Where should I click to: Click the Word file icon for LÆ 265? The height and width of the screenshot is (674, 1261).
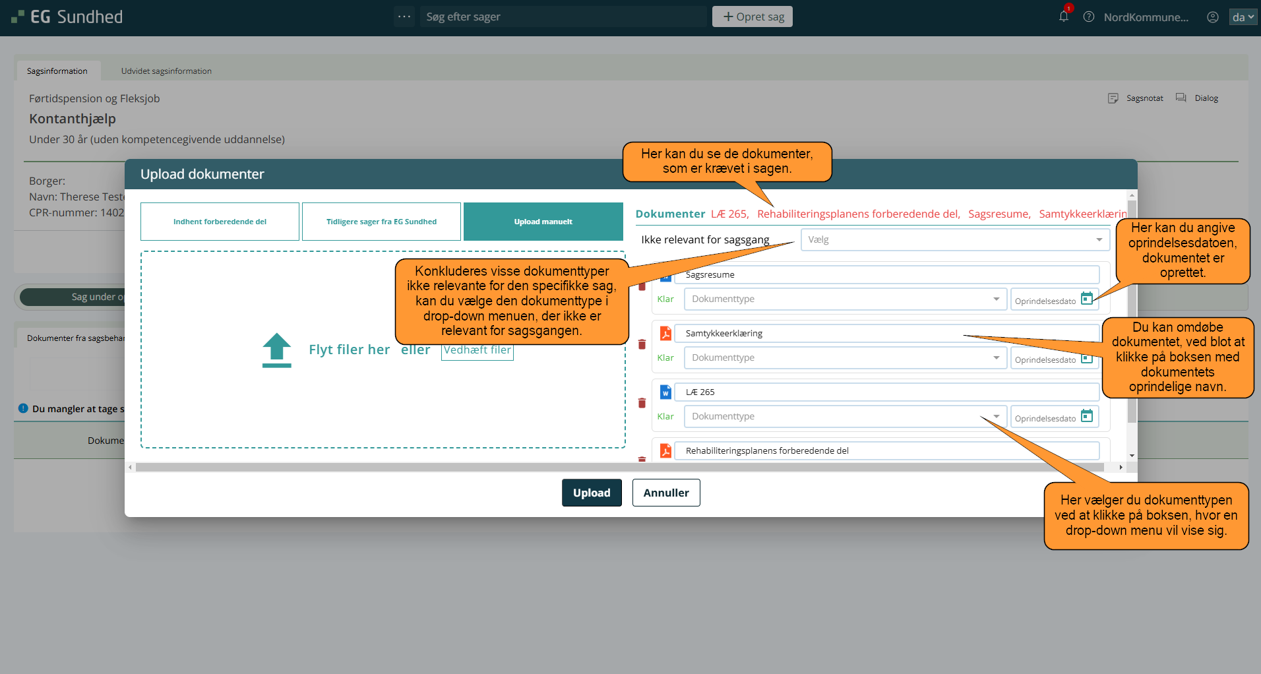[x=665, y=392]
